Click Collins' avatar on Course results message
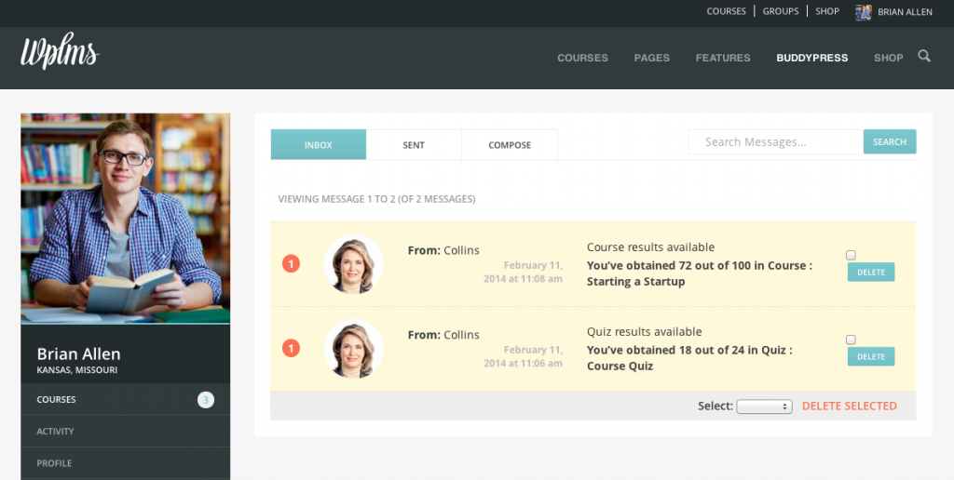954x480 pixels. [353, 264]
